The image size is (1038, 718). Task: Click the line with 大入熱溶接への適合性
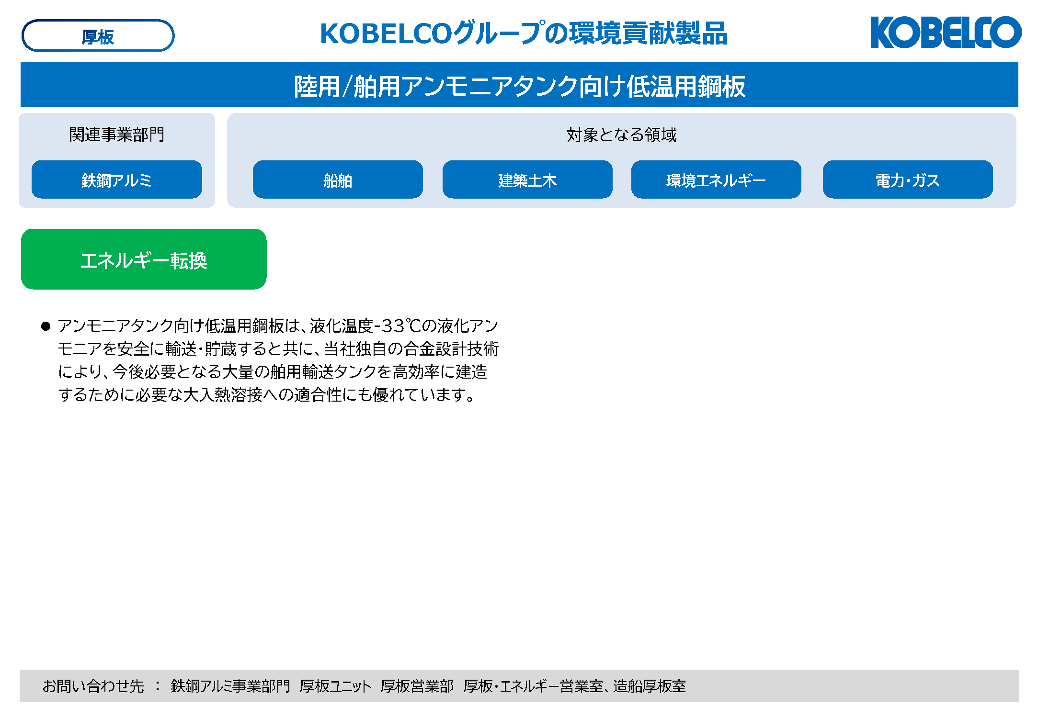(x=266, y=395)
